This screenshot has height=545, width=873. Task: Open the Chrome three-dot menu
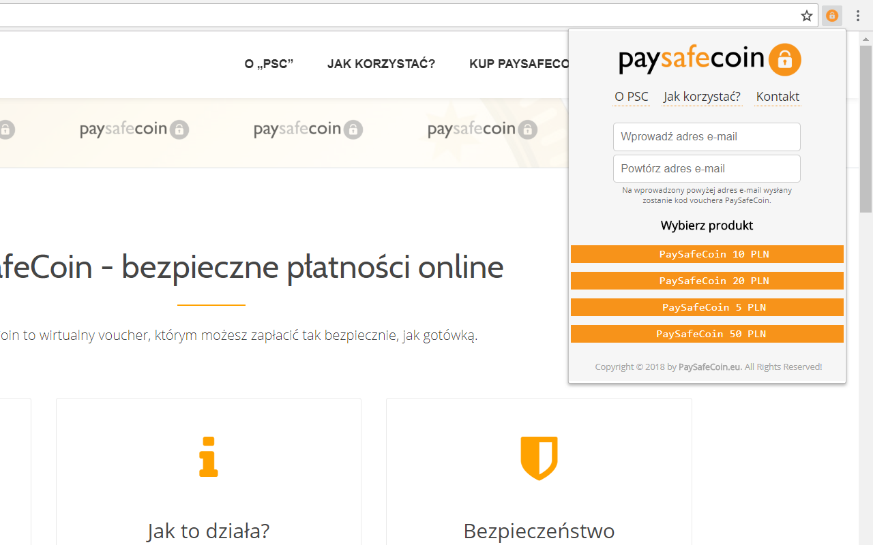click(x=858, y=16)
